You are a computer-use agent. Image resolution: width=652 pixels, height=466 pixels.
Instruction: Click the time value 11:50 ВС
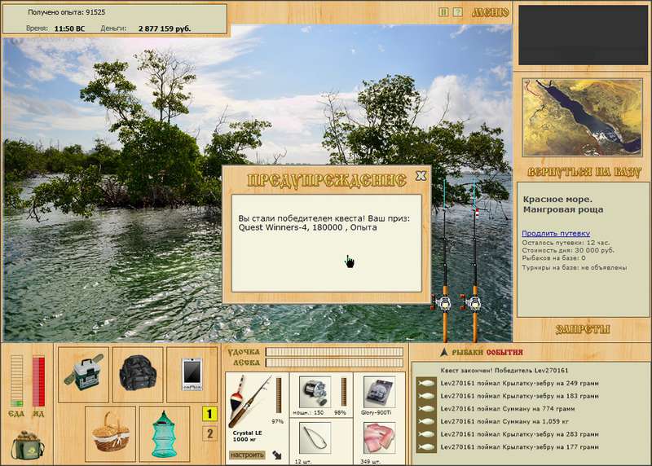point(69,29)
